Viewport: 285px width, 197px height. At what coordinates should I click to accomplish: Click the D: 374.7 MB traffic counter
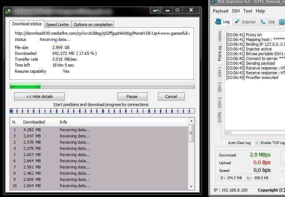(x=231, y=178)
